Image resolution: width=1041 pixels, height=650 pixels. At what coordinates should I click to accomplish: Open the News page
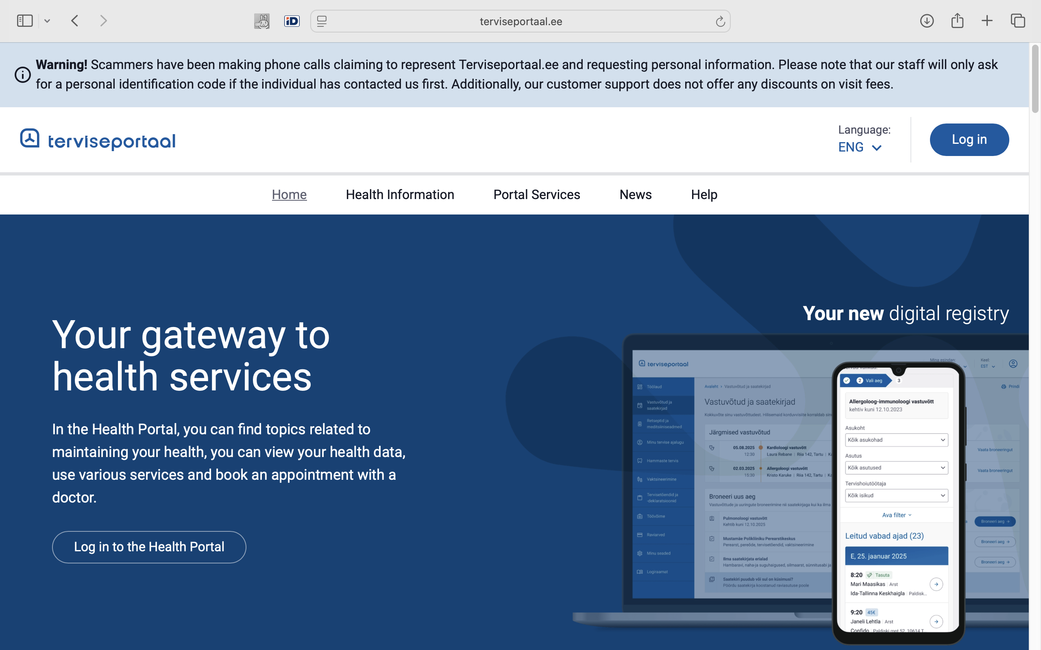[x=635, y=195]
